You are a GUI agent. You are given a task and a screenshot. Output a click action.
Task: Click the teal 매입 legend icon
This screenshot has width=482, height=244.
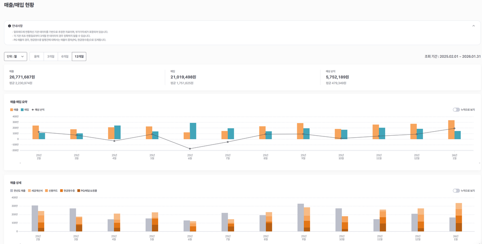tap(22, 110)
